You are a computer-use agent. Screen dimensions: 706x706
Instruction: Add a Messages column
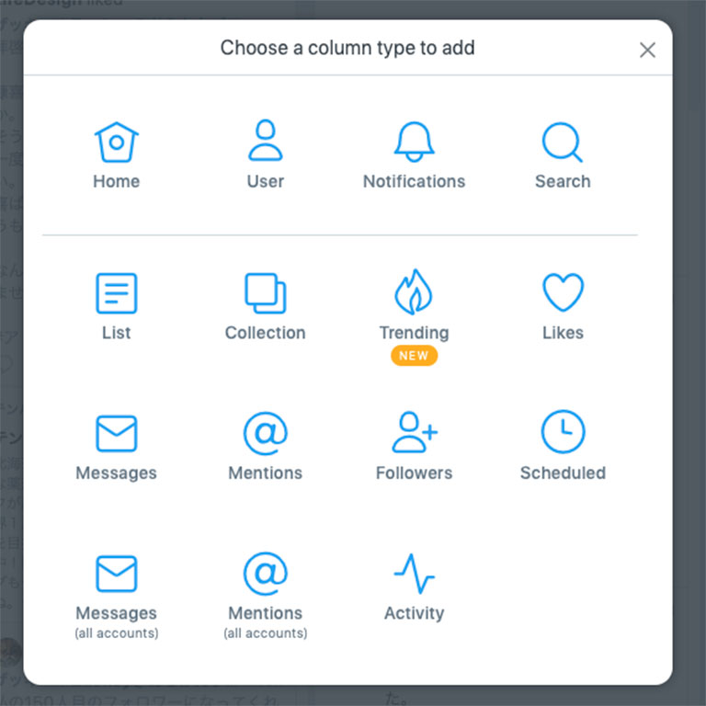tap(116, 434)
